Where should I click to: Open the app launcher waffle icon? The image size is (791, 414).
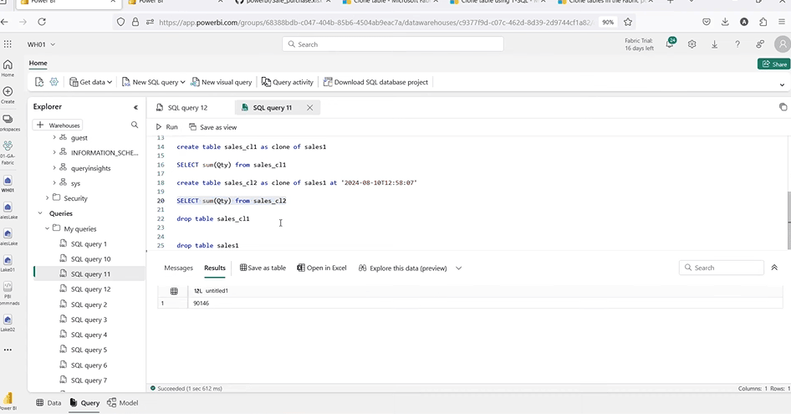(x=8, y=44)
